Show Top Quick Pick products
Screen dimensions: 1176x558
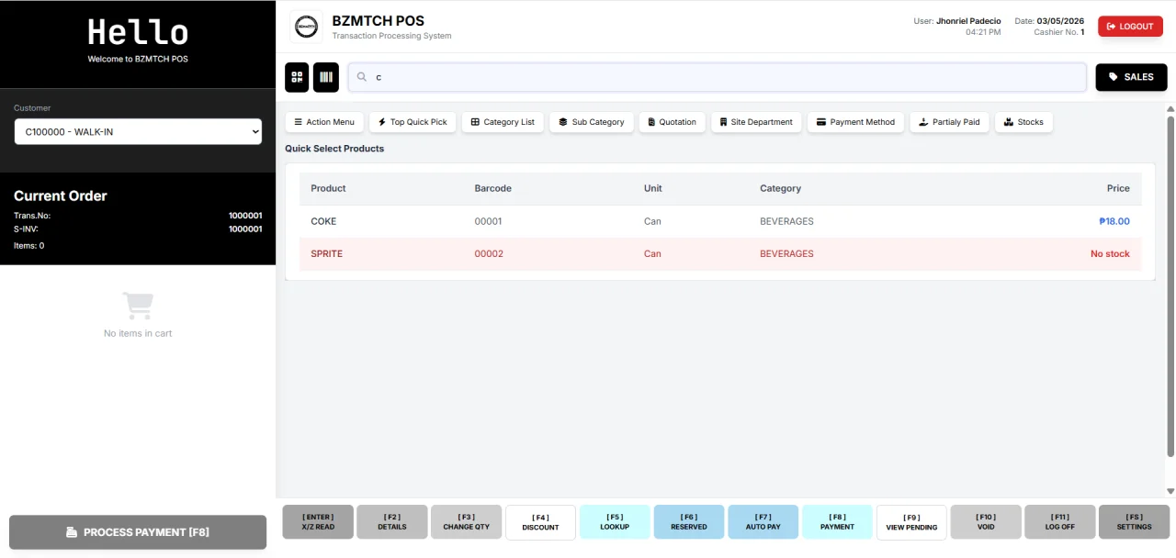pyautogui.click(x=413, y=122)
